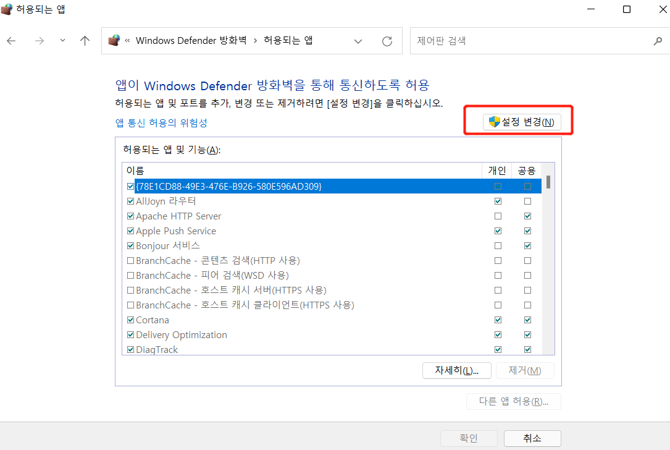This screenshot has height=450, width=670.
Task: Click the refresh icon in address bar
Action: 387,41
